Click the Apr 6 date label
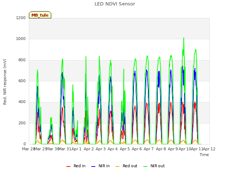Viewport: 231px width, 173px height. (x=137, y=149)
